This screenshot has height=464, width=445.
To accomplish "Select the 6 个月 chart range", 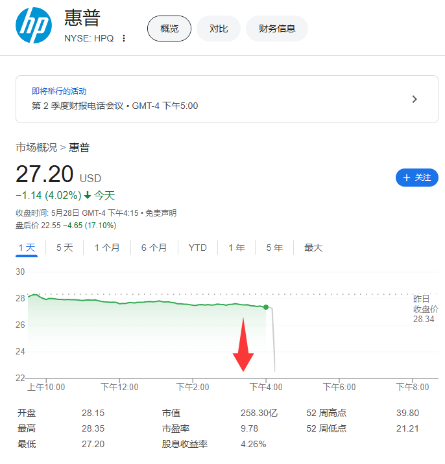I will coord(154,248).
